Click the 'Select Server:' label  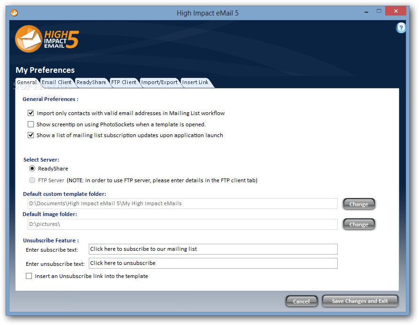tap(41, 160)
